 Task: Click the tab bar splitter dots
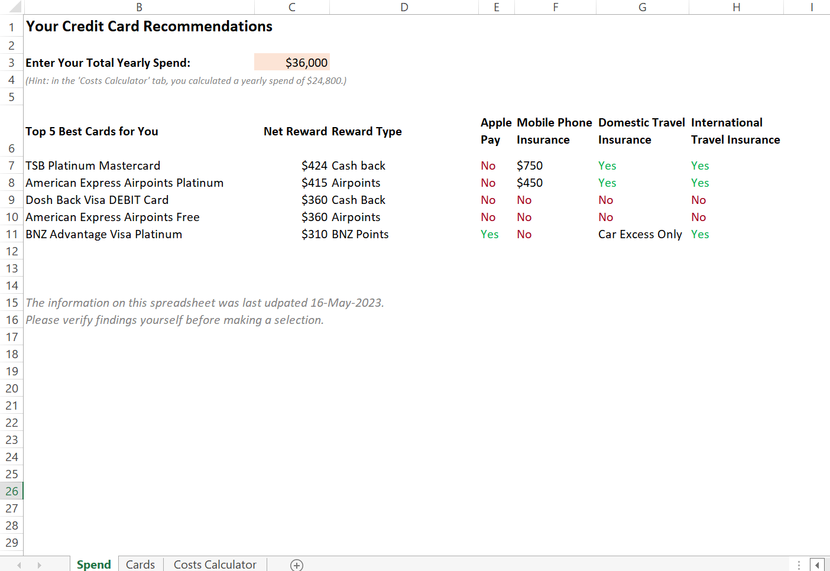click(799, 565)
